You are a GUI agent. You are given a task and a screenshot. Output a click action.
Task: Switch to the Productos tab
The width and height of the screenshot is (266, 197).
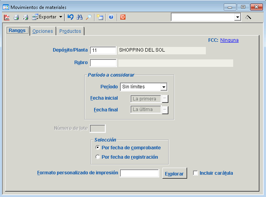70,31
